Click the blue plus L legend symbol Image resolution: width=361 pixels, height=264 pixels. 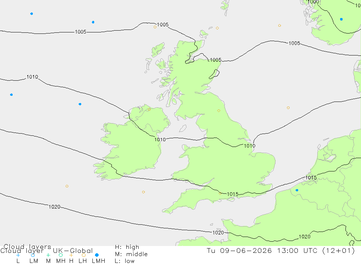18,255
